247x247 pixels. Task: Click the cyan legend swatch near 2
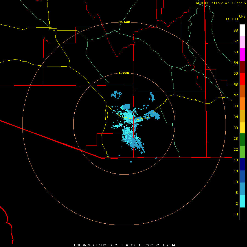pyautogui.click(x=242, y=201)
